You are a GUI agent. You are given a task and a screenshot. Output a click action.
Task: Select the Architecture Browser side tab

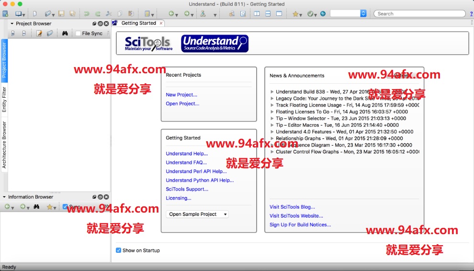[x=4, y=145]
